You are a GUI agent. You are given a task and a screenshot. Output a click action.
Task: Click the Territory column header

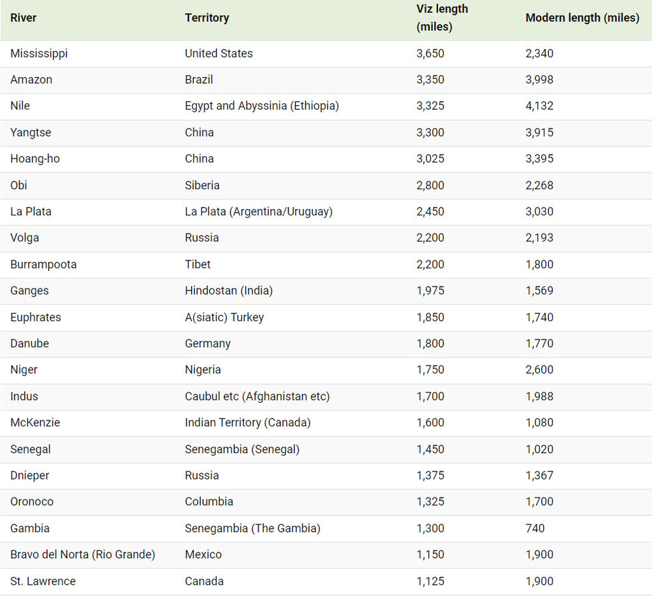(x=207, y=18)
